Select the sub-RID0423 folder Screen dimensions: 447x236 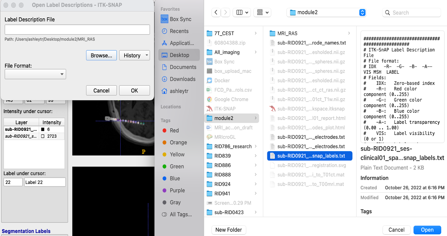pos(229,212)
